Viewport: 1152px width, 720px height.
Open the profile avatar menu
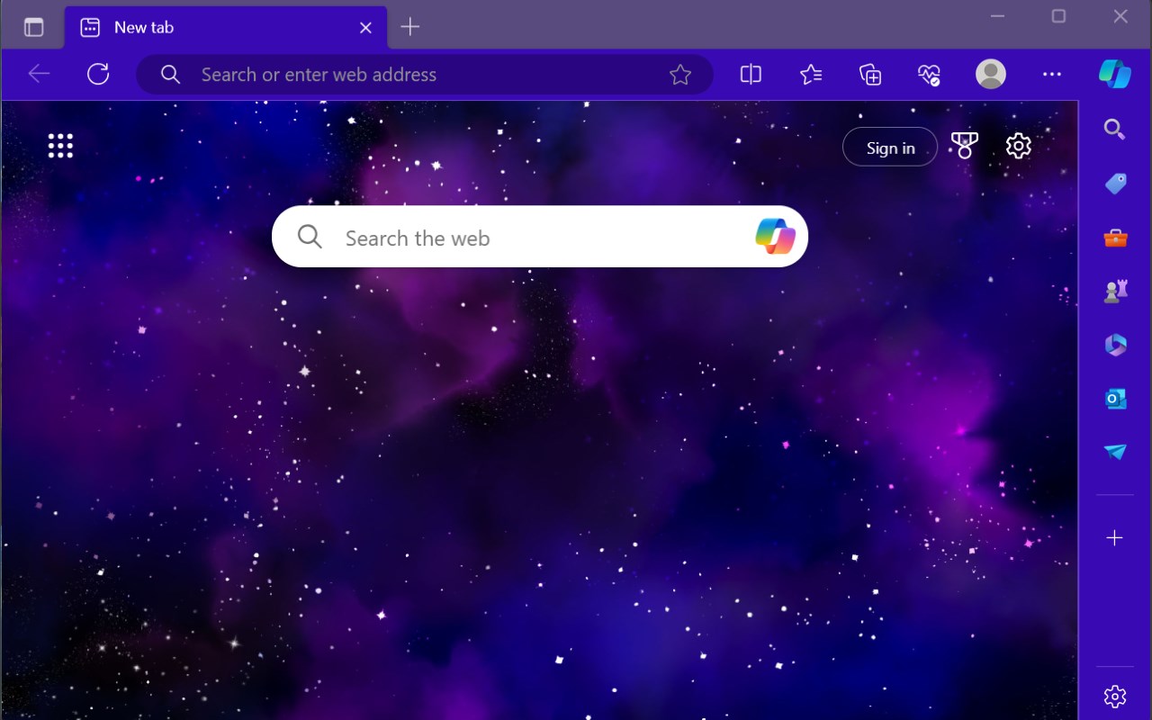click(x=991, y=74)
